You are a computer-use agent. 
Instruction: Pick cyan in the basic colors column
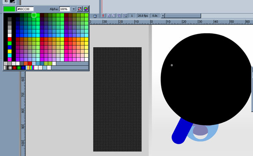[10, 56]
